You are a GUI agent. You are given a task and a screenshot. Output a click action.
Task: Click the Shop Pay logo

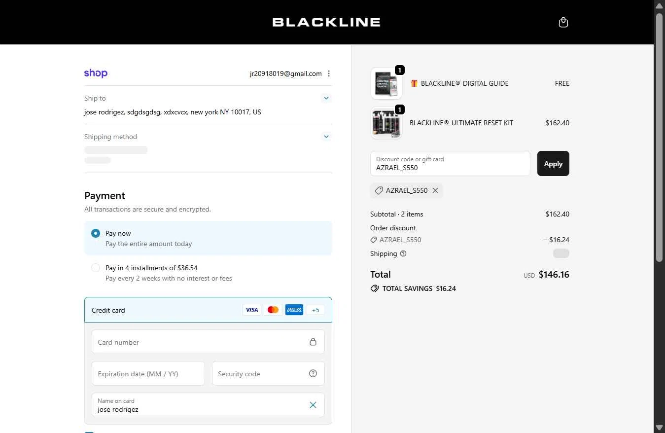click(x=96, y=73)
